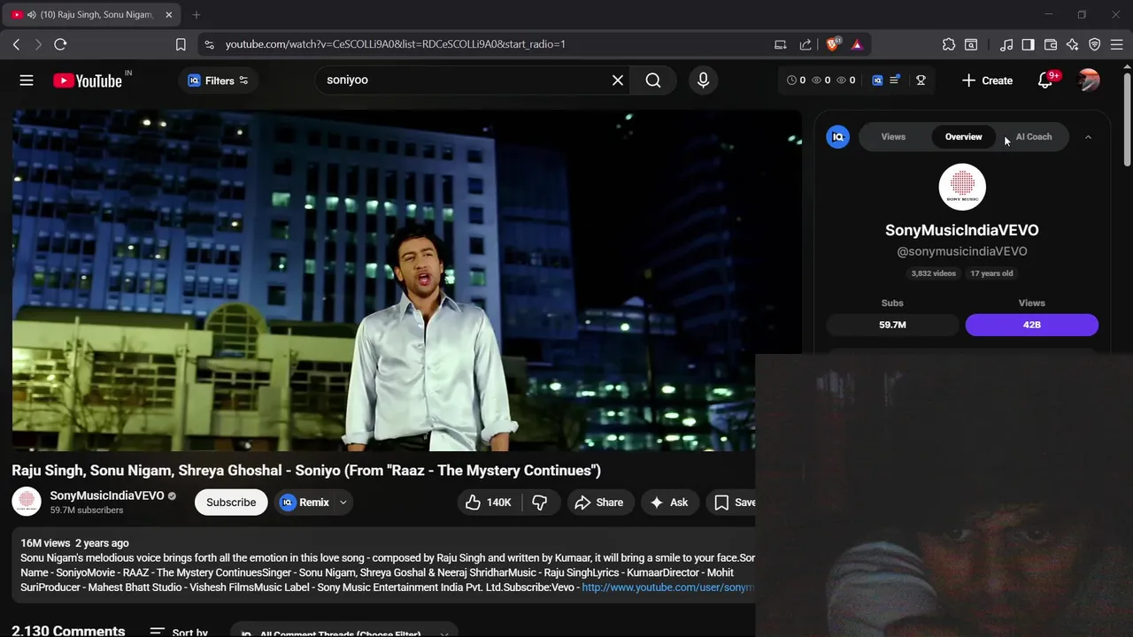The height and width of the screenshot is (637, 1133).
Task: Open vidIQ list icon with blue dot
Action: 895,81
